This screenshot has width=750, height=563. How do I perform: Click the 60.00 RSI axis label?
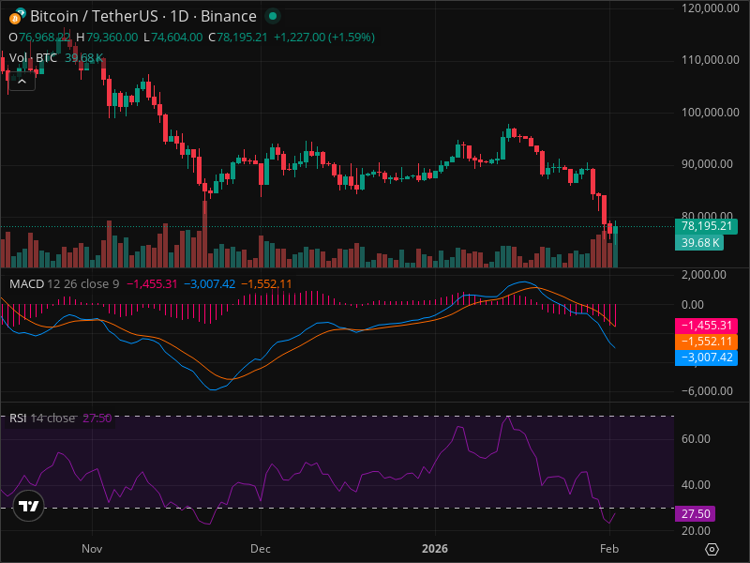696,439
